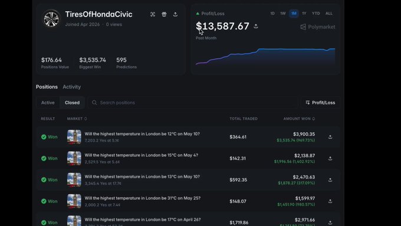Screen dimensions: 401x226
Task: Select the YTD chart range
Action: (x=316, y=14)
